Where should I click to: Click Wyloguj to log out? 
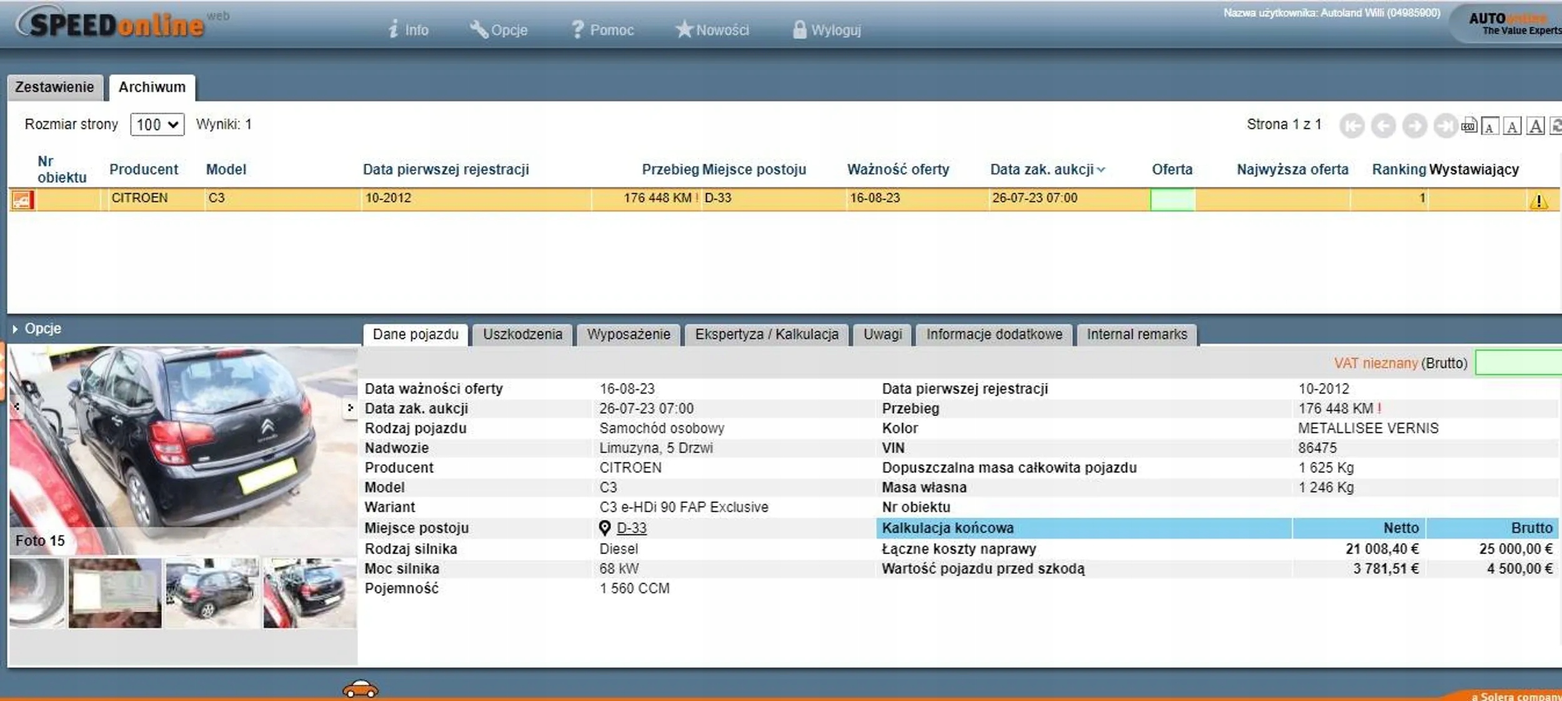click(x=827, y=30)
